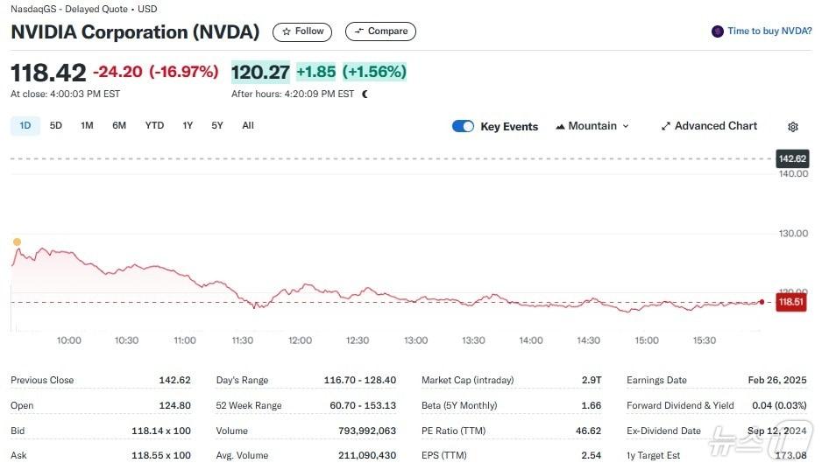Image resolution: width=822 pixels, height=470 pixels.
Task: Click the yellow key event dot on chart
Action: (x=17, y=242)
